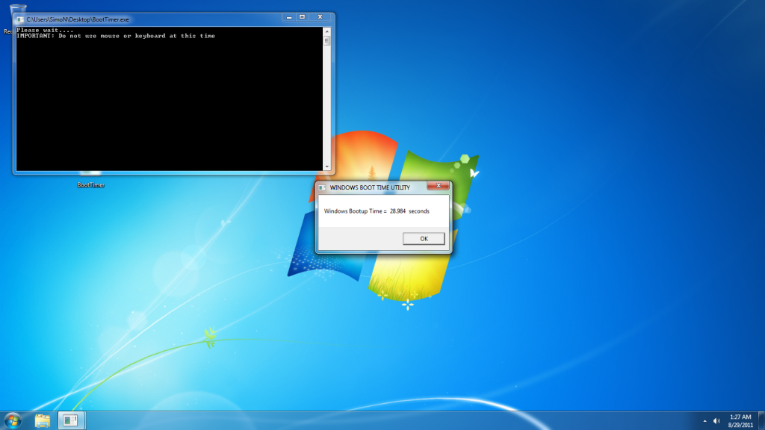Click the console scrollbar up arrow
Viewport: 765px width, 430px height.
click(x=326, y=31)
